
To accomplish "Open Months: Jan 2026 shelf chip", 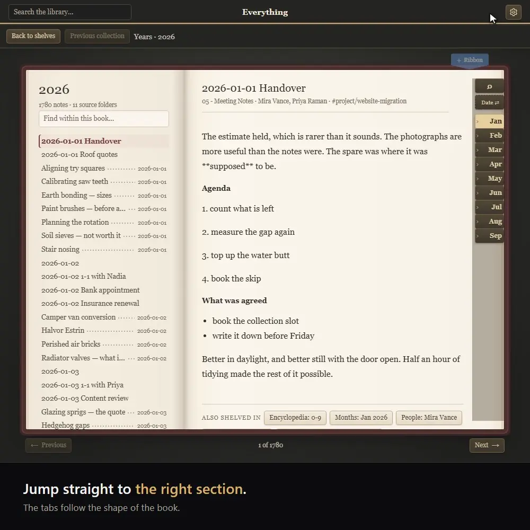I will click(361, 418).
